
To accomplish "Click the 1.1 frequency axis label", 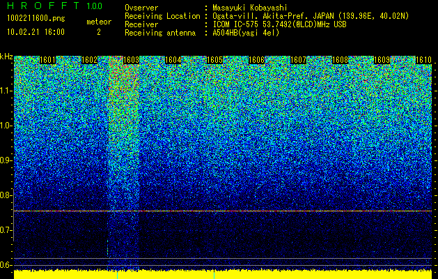I will [6, 91].
